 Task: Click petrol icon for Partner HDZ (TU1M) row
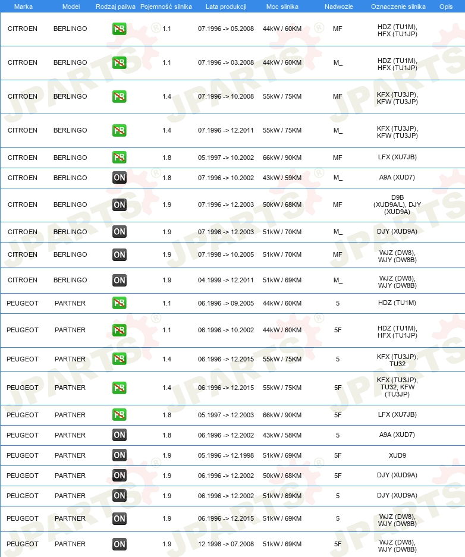click(x=120, y=303)
